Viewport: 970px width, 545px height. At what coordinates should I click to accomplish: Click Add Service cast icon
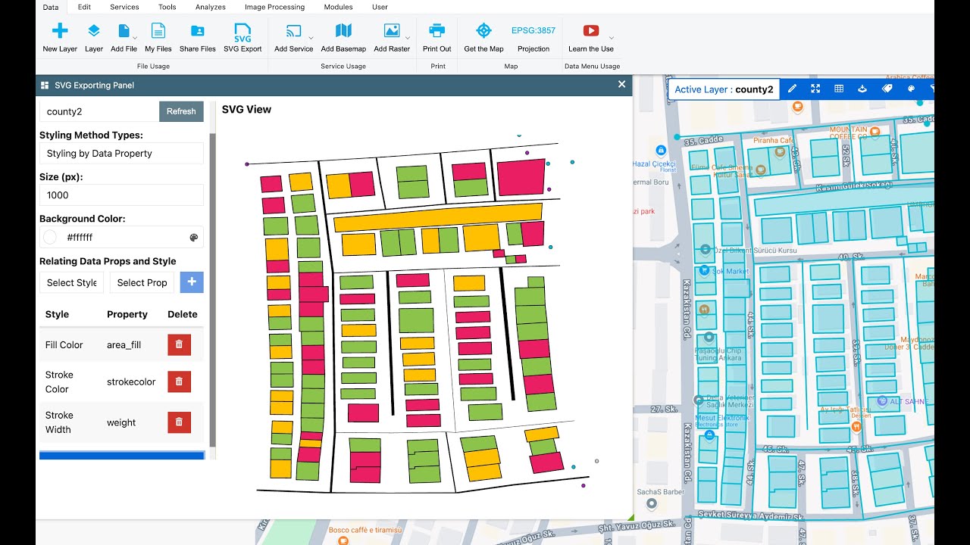[x=293, y=31]
